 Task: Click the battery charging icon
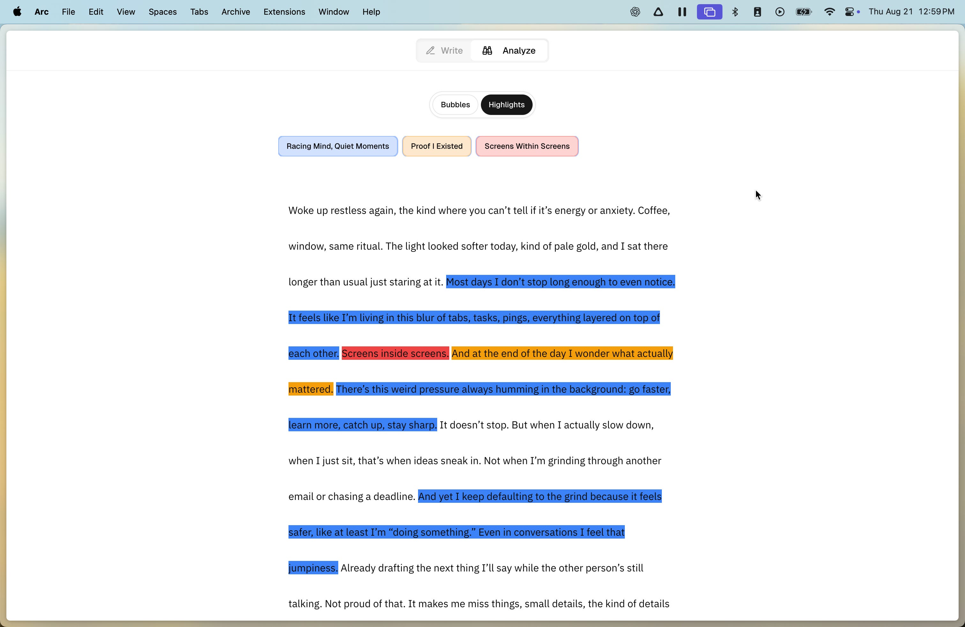(803, 12)
